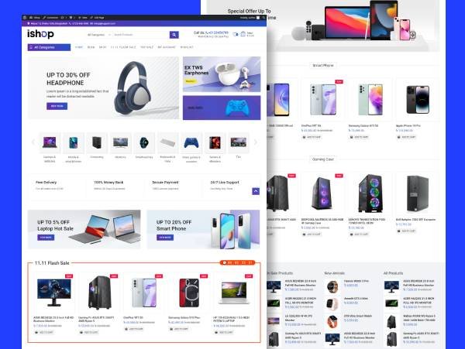Go back with category carousel left arrow

coord(33,142)
